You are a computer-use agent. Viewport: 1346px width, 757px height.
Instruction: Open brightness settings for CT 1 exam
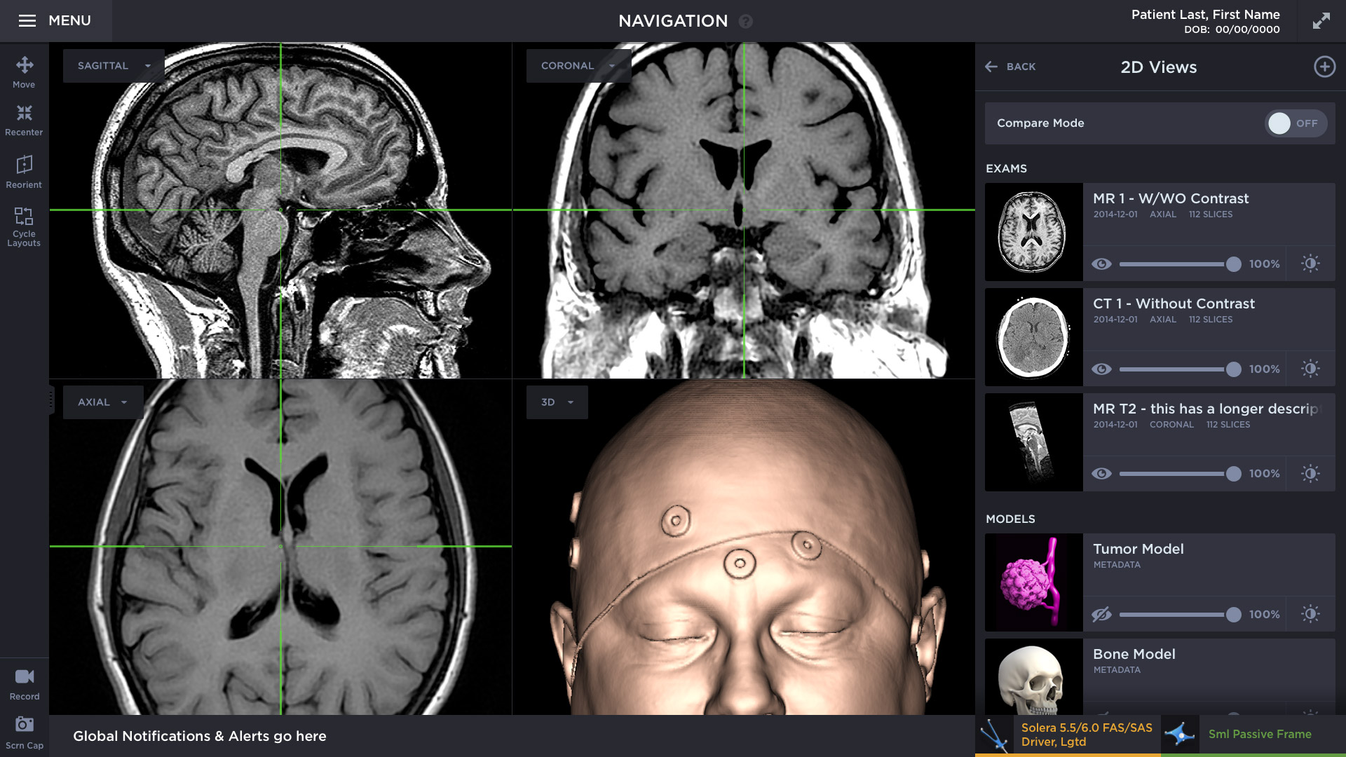pyautogui.click(x=1310, y=369)
